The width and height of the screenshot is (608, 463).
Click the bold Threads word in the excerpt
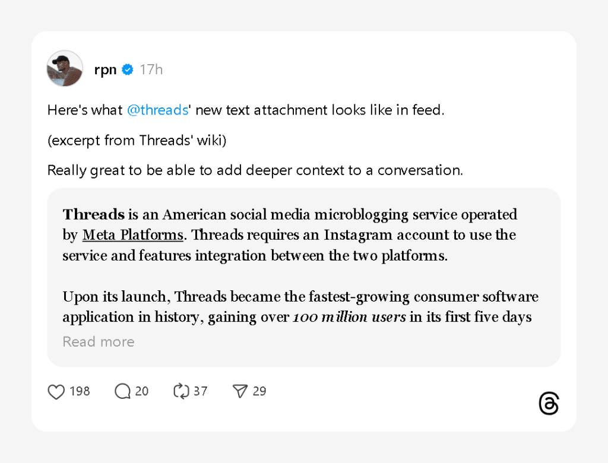[x=94, y=214]
